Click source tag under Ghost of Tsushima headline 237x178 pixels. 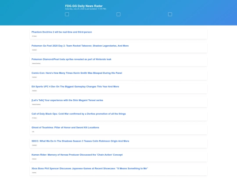(x=33, y=132)
